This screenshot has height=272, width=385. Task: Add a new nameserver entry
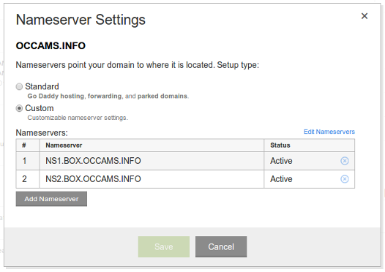click(x=51, y=199)
